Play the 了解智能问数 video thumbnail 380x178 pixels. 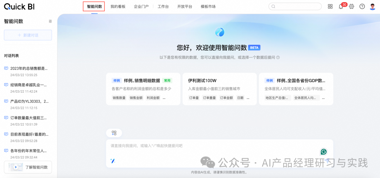pos(16,167)
